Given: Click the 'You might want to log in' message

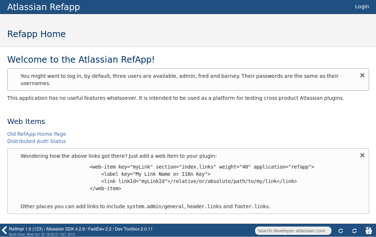Looking at the screenshot, I should pos(180,80).
